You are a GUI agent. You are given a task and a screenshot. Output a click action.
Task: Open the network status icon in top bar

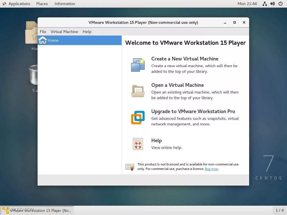click(x=265, y=4)
